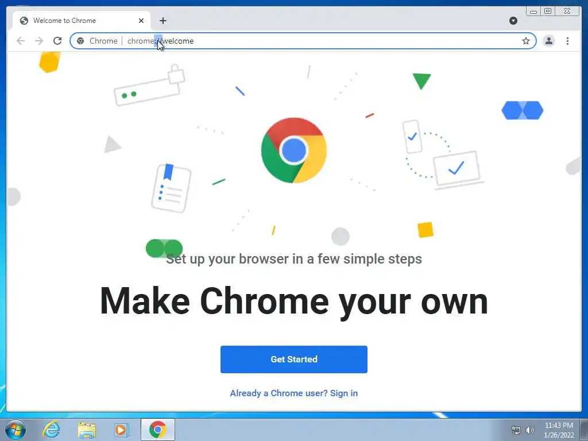Close the Welcome to Chrome tab
The width and height of the screenshot is (588, 441).
(141, 21)
